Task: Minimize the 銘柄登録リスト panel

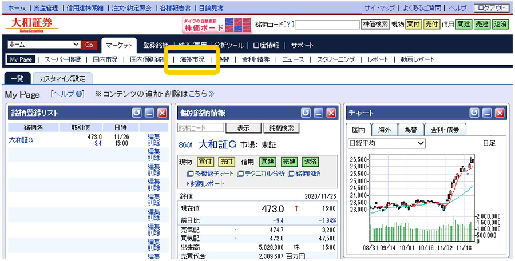Action: (x=149, y=113)
